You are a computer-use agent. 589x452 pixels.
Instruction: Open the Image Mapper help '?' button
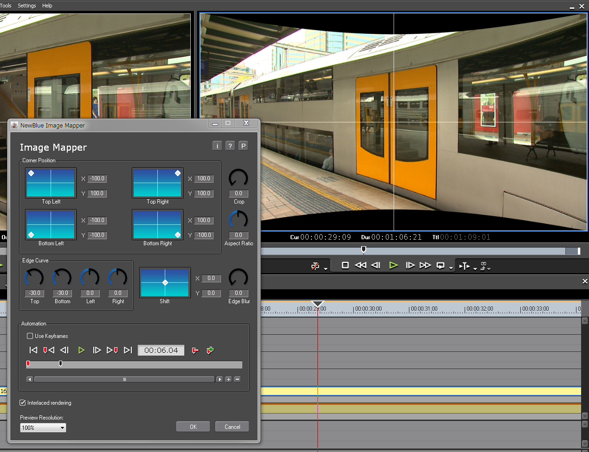point(230,146)
